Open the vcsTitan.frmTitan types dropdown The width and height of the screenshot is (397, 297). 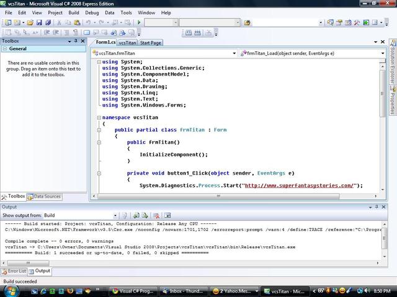[234, 53]
